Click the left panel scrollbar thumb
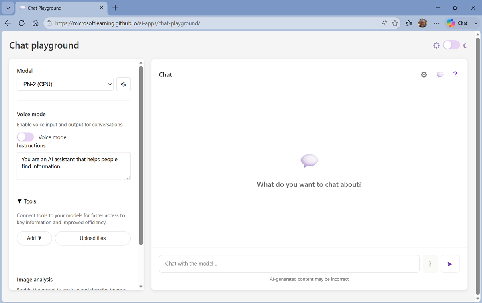 point(141,156)
